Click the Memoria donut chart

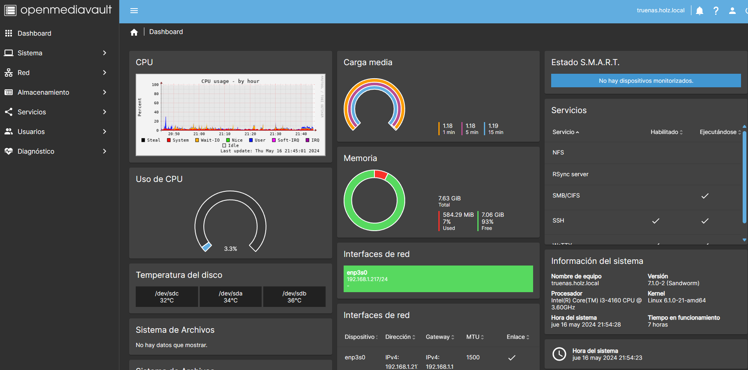[x=374, y=200]
